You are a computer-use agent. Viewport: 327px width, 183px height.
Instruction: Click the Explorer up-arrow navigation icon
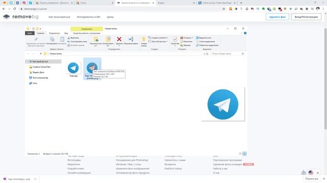(x=41, y=54)
